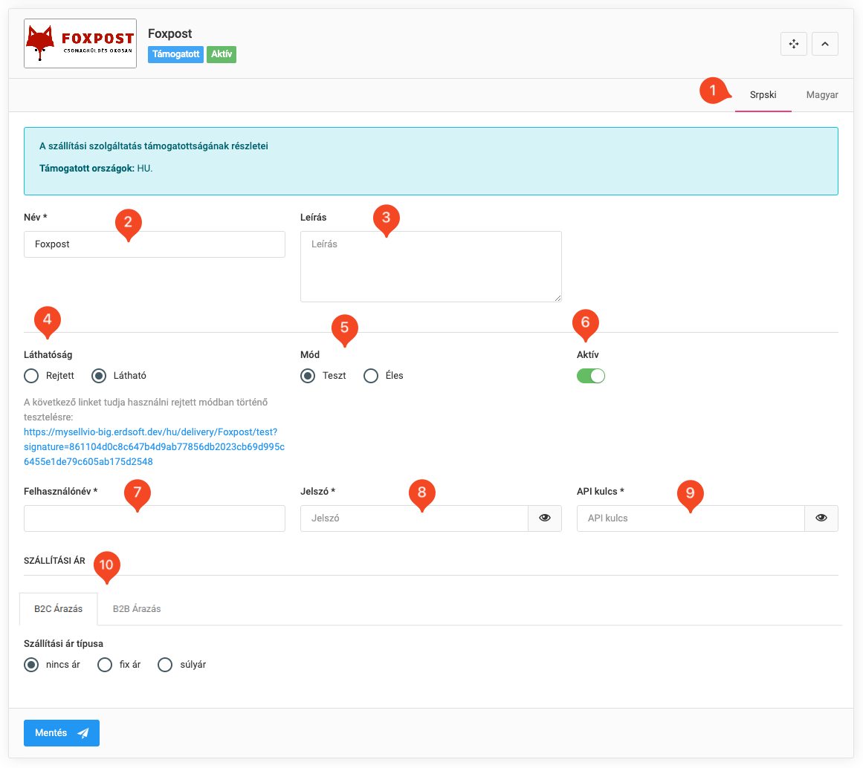Image resolution: width=863 pixels, height=768 pixels.
Task: Click the Név field containing Foxpost
Action: tap(155, 244)
